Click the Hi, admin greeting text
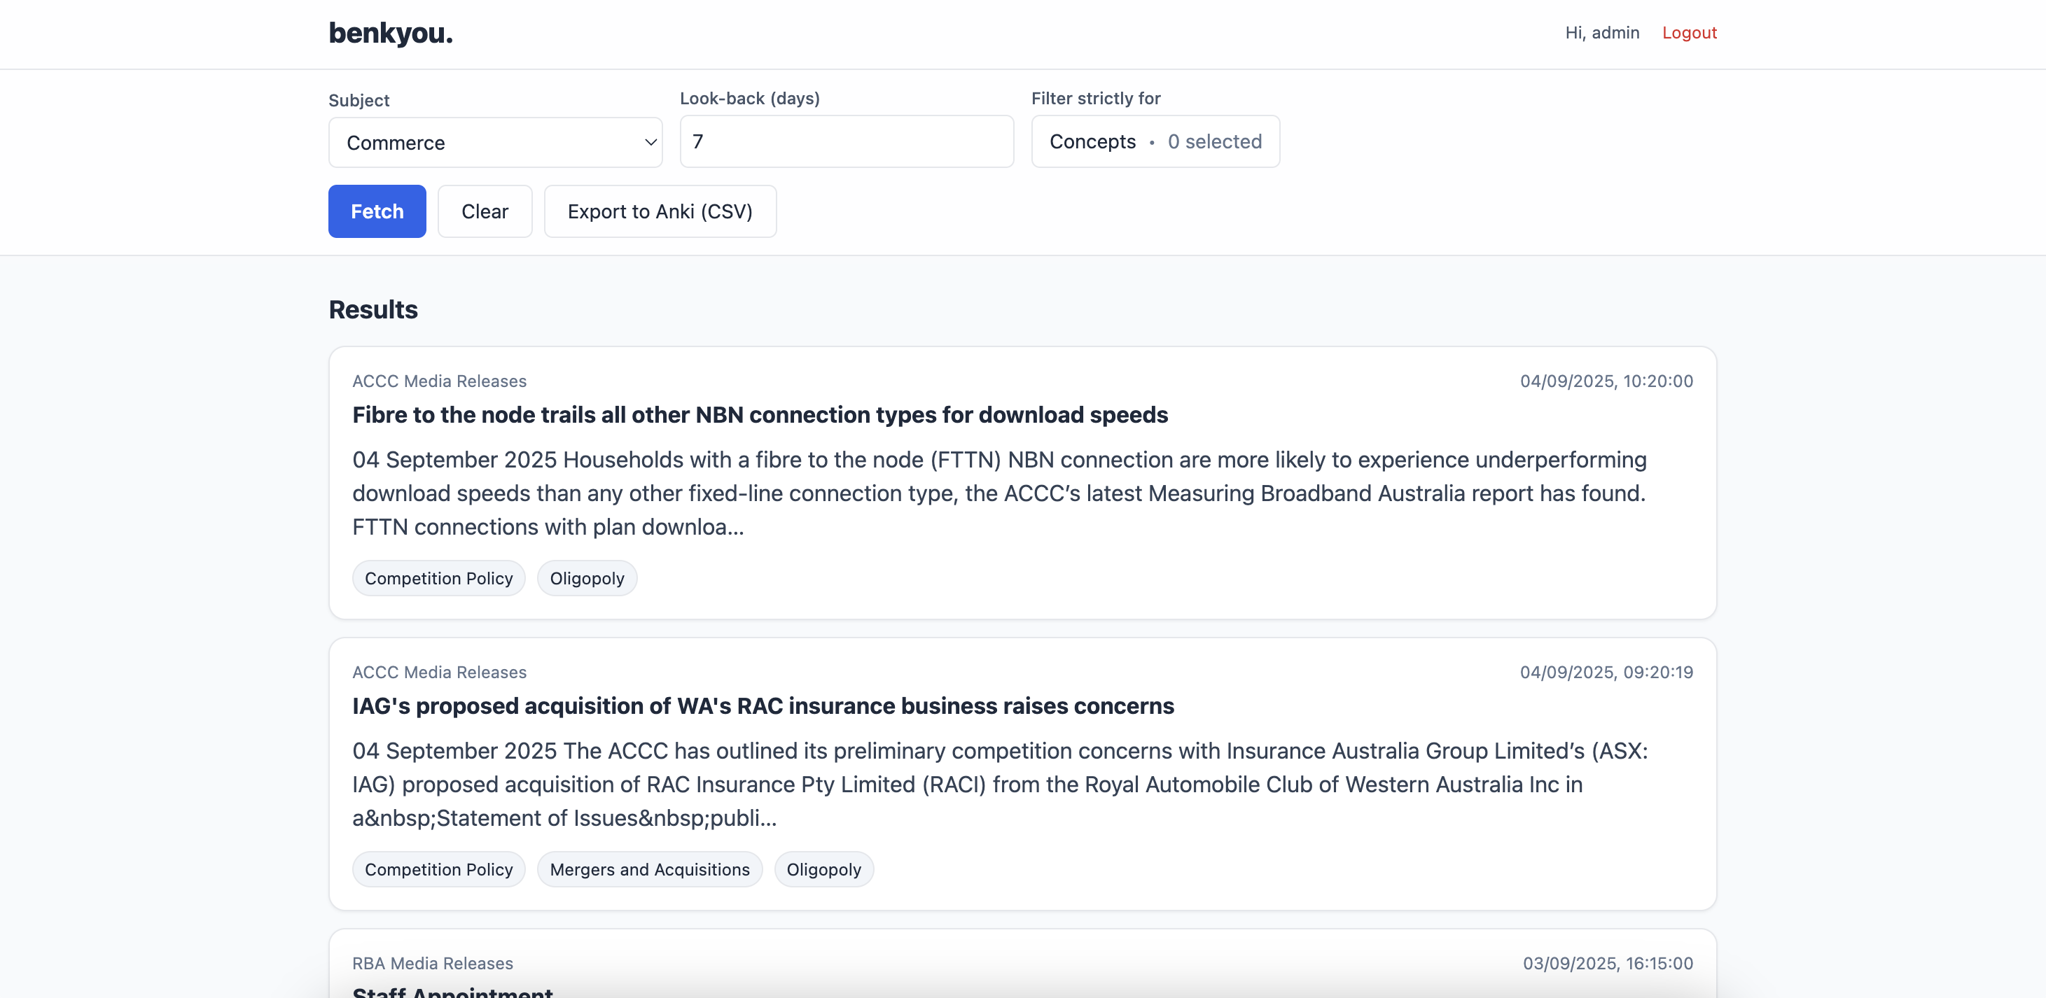This screenshot has height=998, width=2046. tap(1601, 34)
